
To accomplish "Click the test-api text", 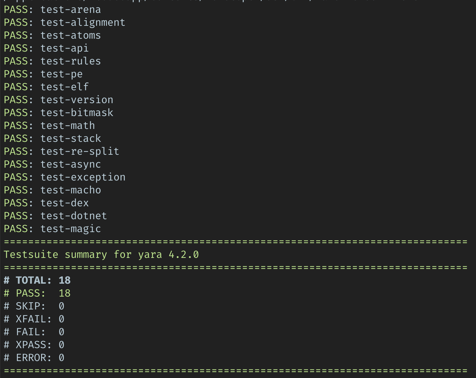I will coord(65,48).
